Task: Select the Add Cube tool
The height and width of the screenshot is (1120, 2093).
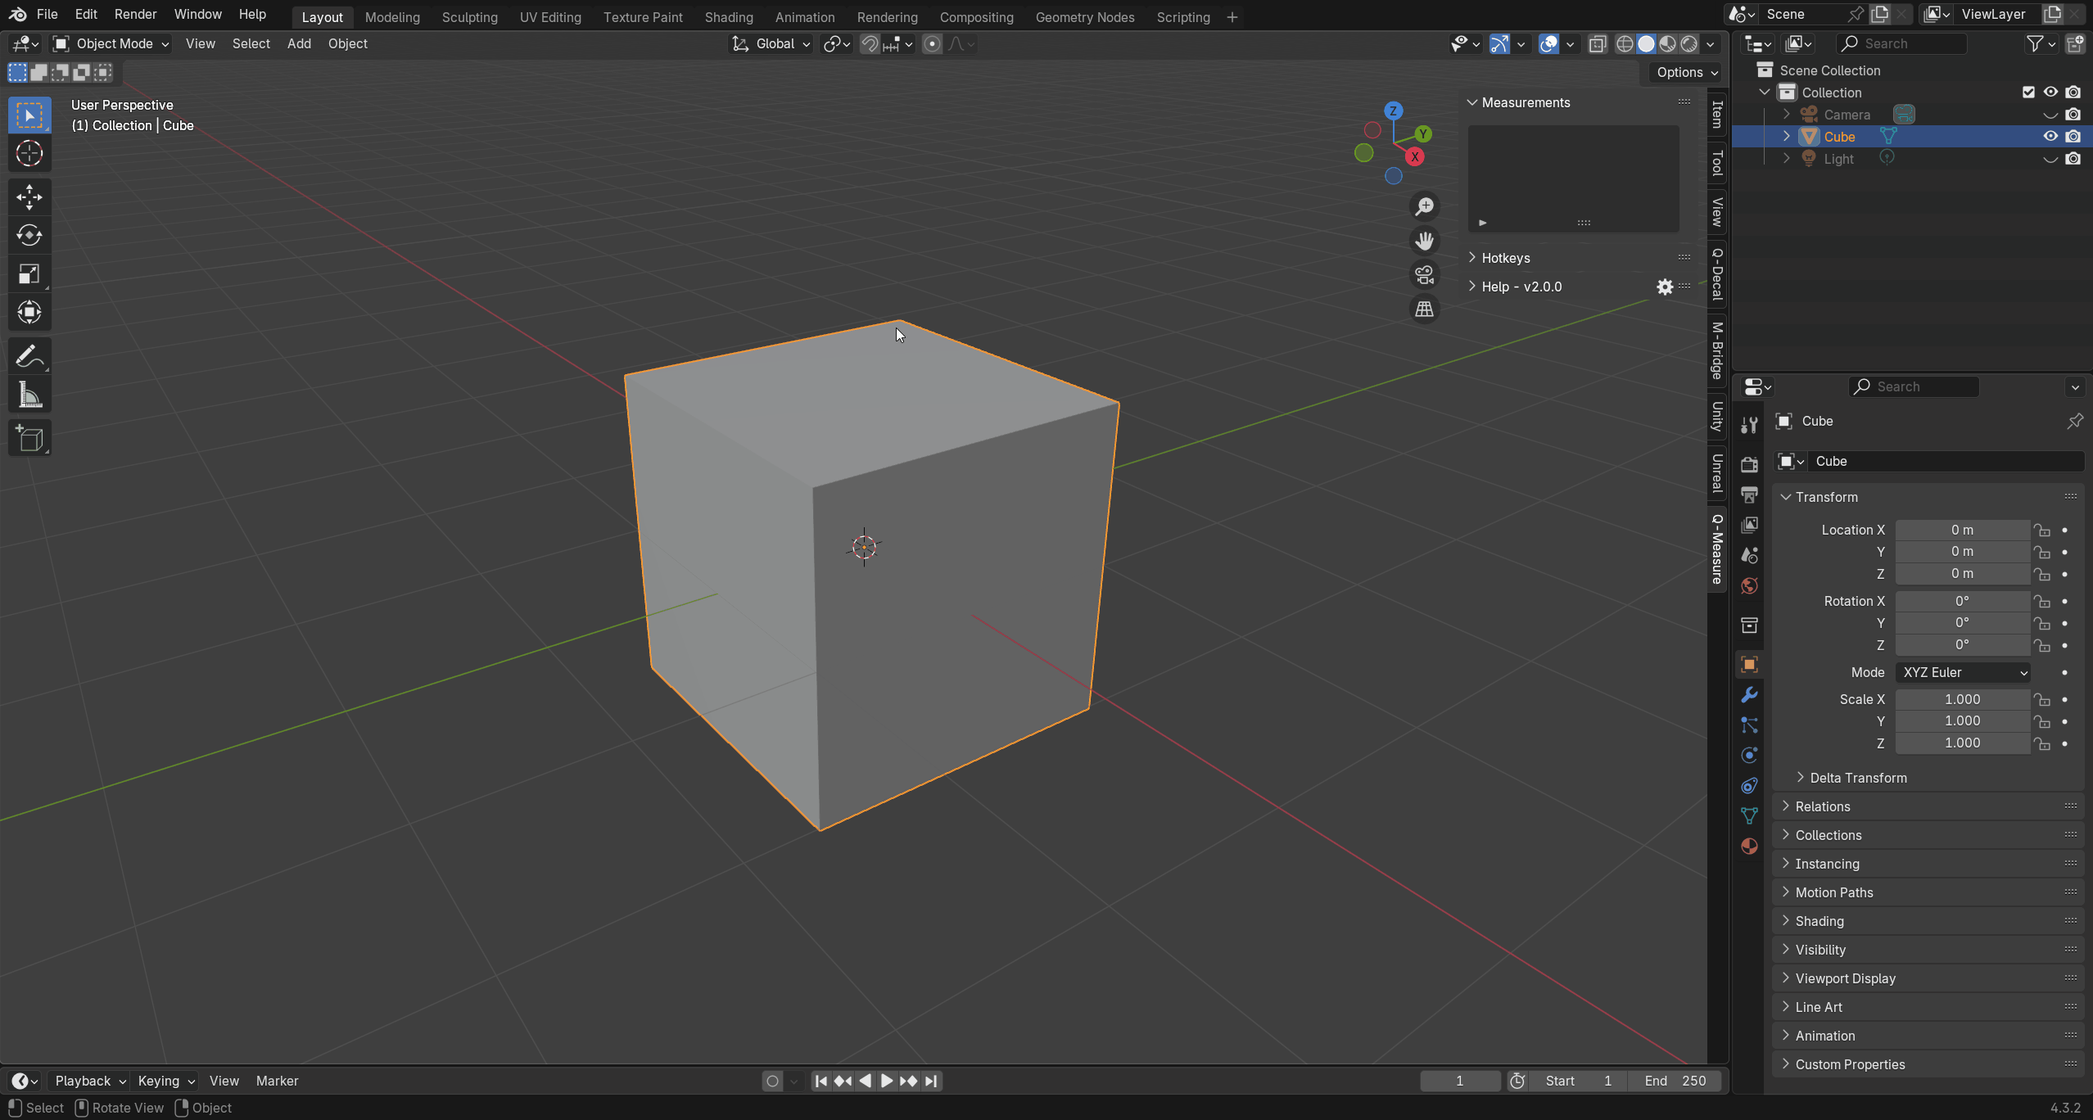Action: tap(29, 439)
